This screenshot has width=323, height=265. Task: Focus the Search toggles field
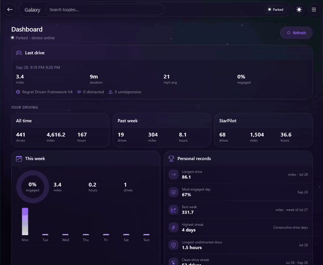tap(105, 9)
